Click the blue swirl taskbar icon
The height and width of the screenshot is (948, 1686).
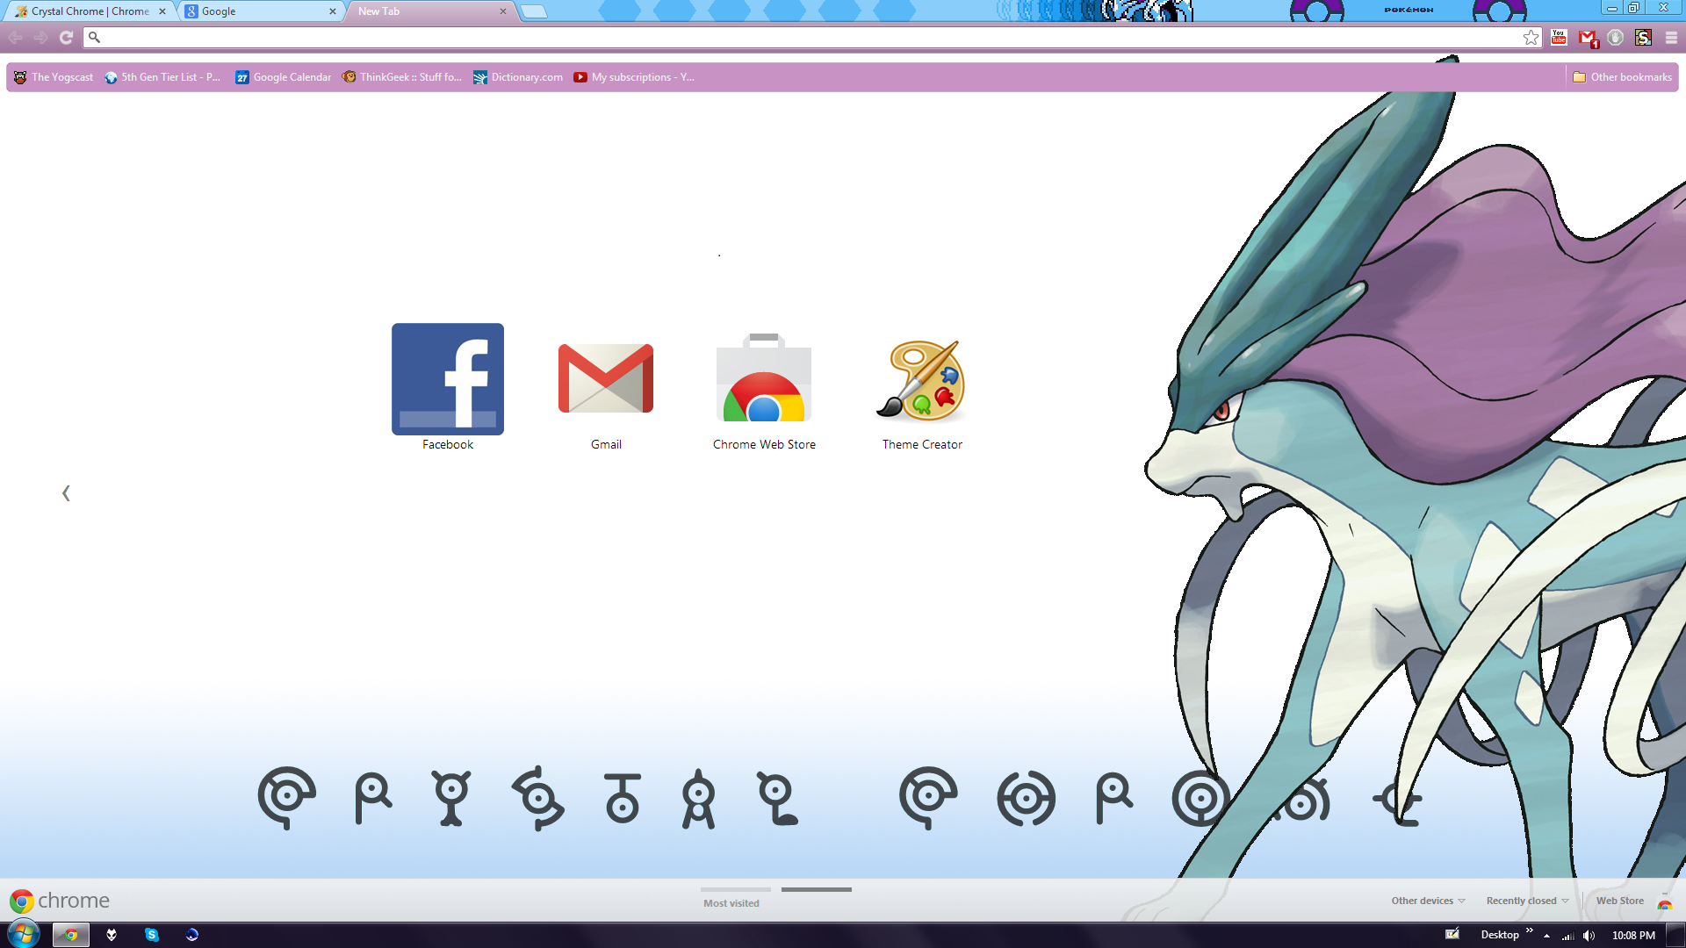coord(191,935)
